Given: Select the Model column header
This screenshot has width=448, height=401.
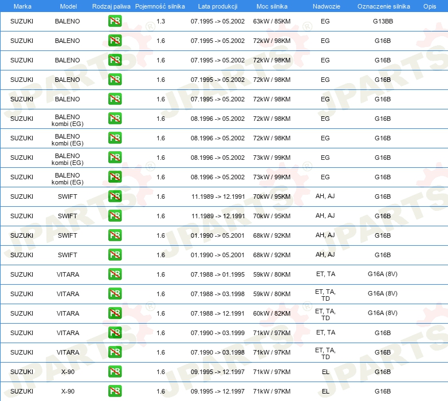Looking at the screenshot, I should [68, 6].
